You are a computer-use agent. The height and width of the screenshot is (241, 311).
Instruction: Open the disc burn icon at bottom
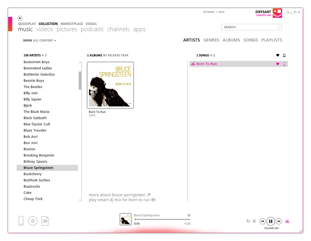click(x=33, y=221)
